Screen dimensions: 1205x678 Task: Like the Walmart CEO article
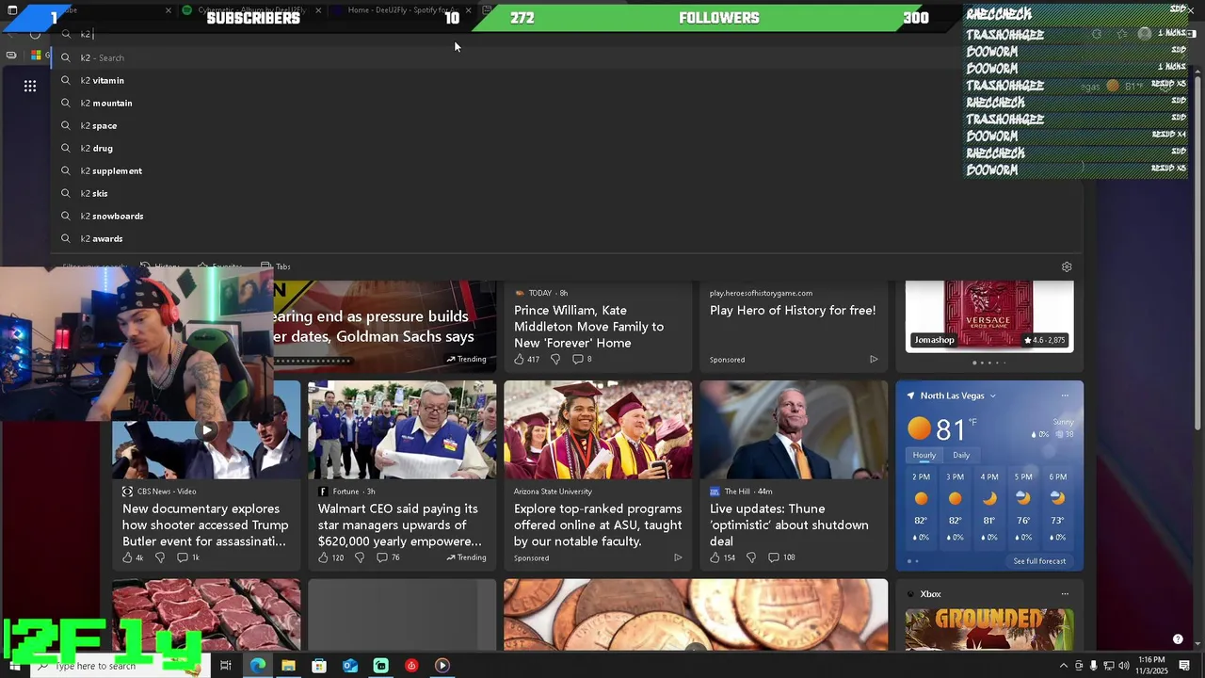coord(330,557)
